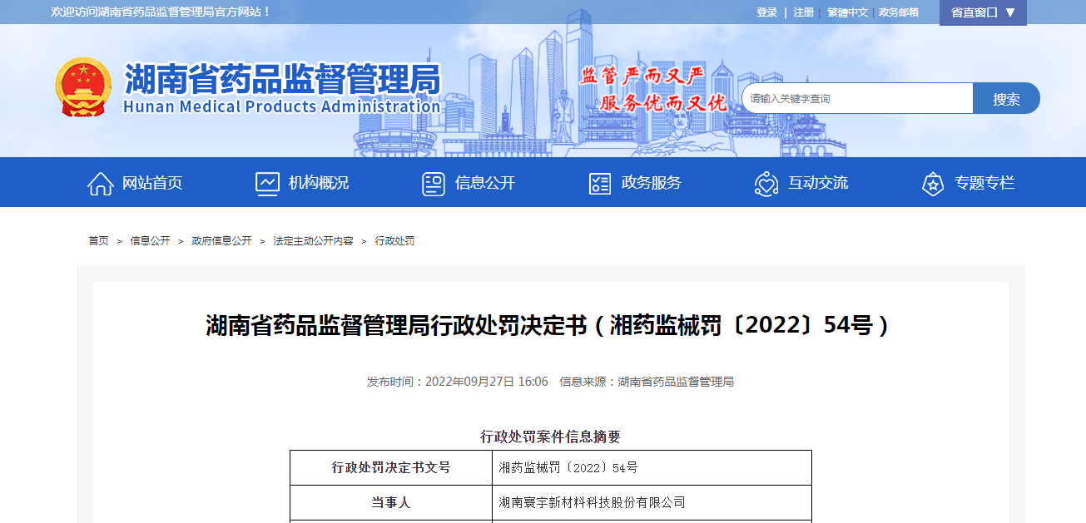Switch to 繁體中文
The image size is (1086, 523).
[847, 12]
